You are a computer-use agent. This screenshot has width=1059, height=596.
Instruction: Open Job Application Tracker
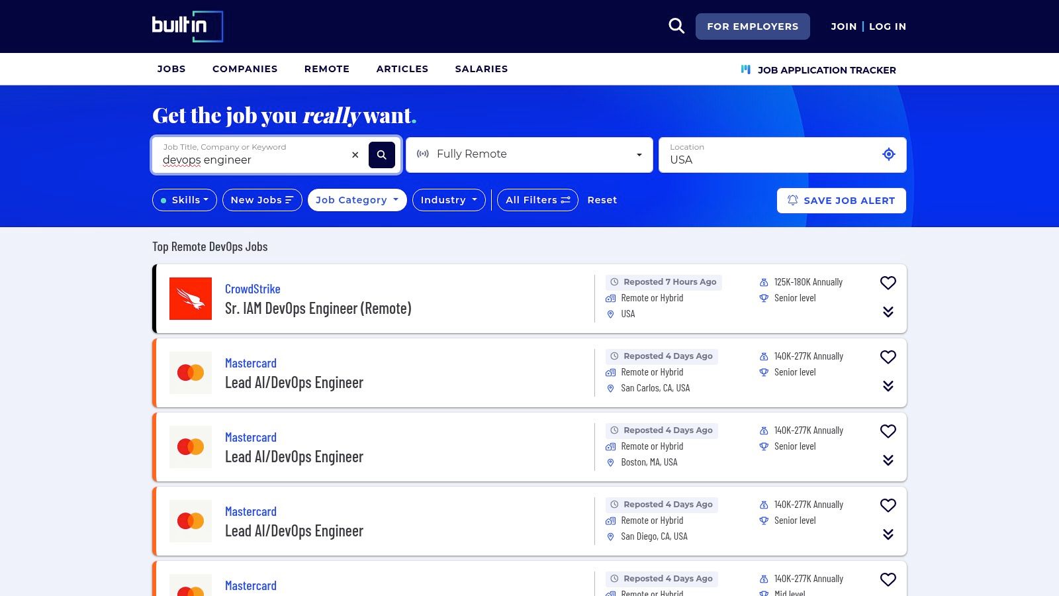pos(819,70)
